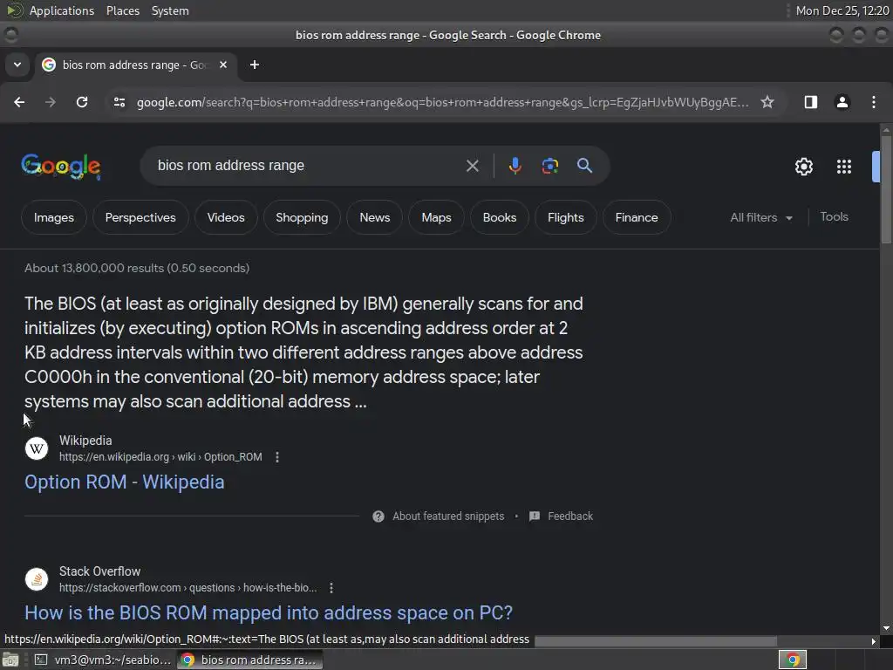Click show desktop icon in taskbar
The width and height of the screenshot is (893, 670).
coord(10,660)
